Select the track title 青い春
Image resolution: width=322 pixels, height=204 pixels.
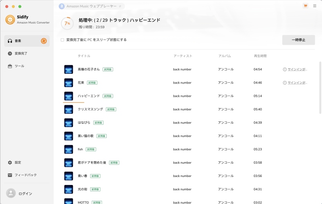[x=83, y=176]
